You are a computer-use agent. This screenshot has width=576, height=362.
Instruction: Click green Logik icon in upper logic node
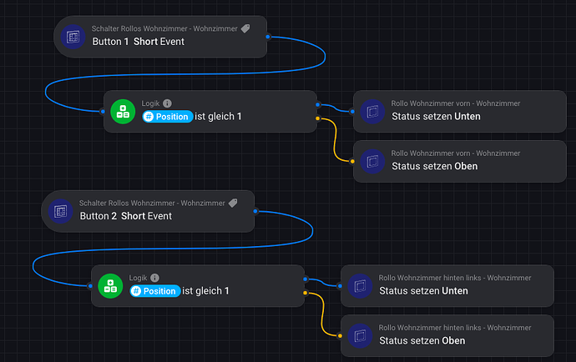[123, 112]
